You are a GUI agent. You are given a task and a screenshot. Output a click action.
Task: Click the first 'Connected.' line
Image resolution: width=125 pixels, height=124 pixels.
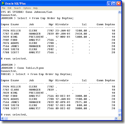click(x=9, y=15)
